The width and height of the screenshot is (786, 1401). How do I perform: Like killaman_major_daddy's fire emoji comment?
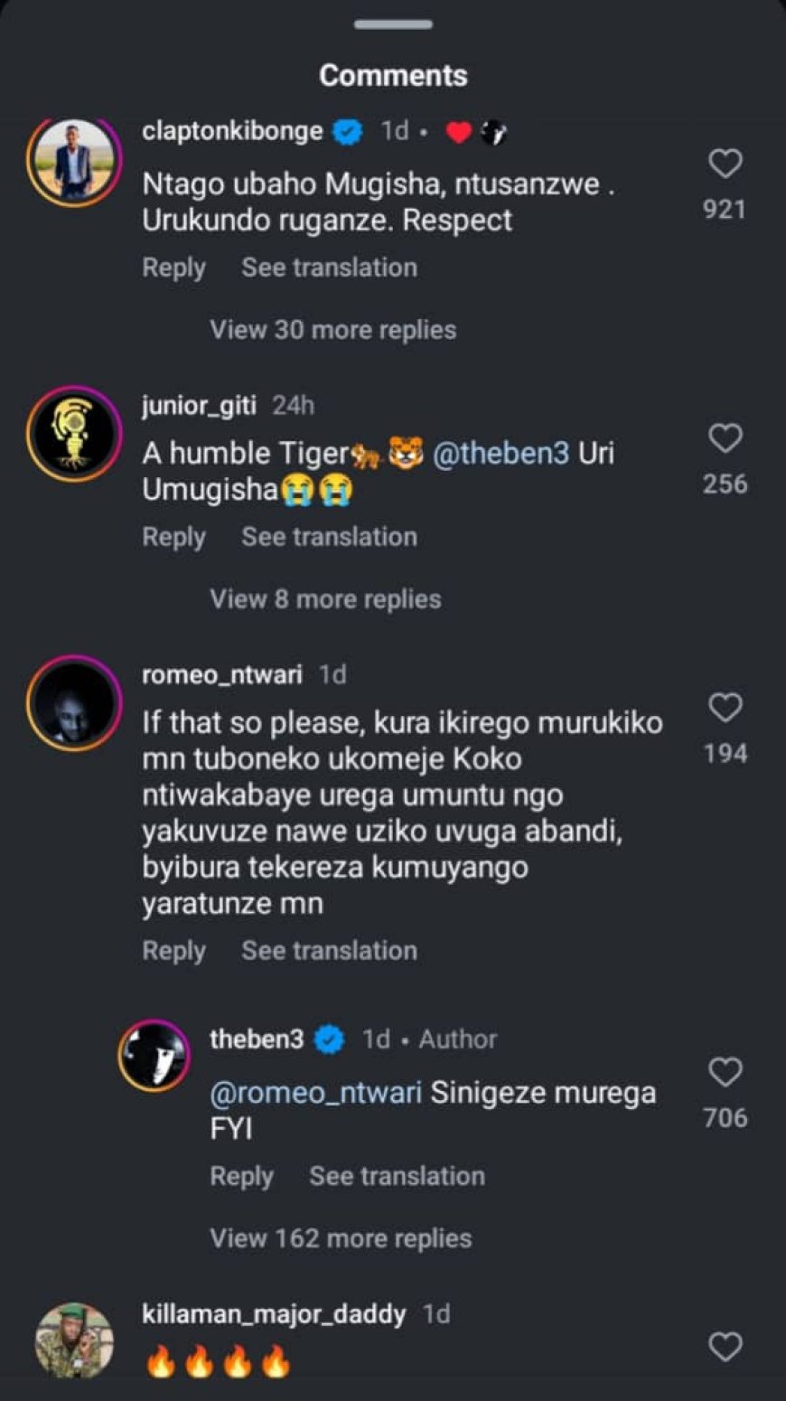pyautogui.click(x=725, y=1347)
